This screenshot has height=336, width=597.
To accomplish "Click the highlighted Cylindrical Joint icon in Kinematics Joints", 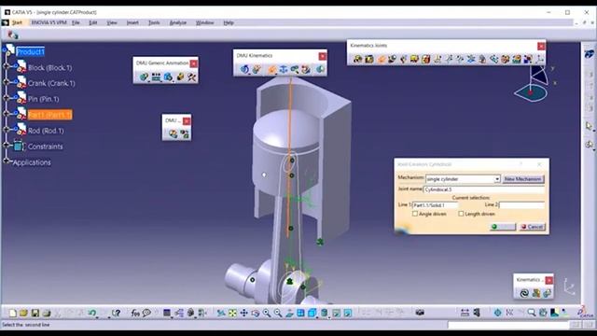I will point(382,59).
